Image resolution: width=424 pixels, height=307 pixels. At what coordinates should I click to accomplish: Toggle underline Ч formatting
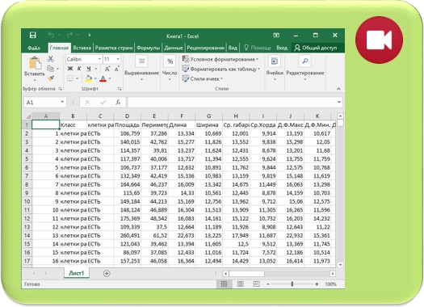click(89, 69)
